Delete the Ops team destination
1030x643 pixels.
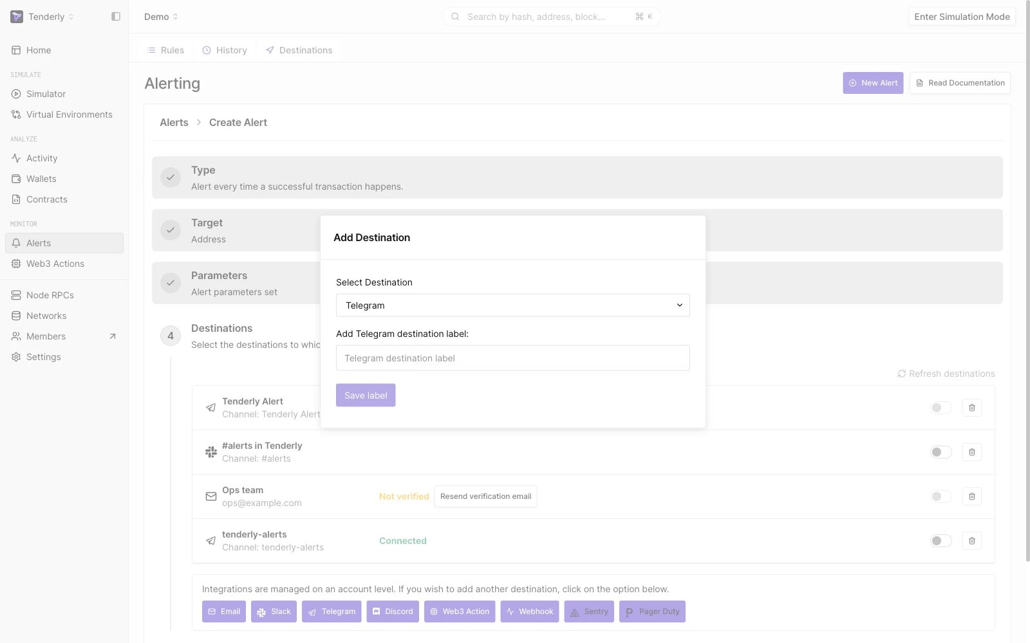tap(972, 496)
